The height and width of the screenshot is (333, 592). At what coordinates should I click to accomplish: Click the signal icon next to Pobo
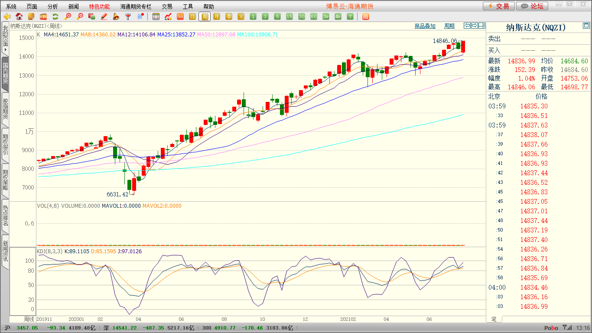click(566, 328)
